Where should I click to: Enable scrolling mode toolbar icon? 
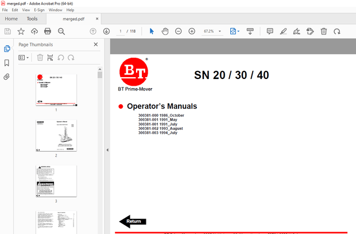point(250,31)
